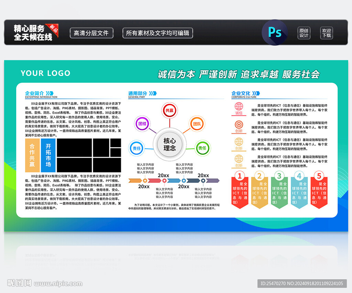Click the upper 20xx label above red marker
Viewport: 352px width, 293px height.
[163, 175]
